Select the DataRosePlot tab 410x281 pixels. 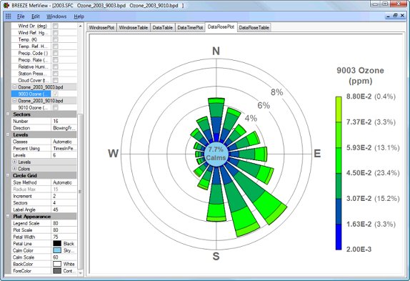pos(221,27)
